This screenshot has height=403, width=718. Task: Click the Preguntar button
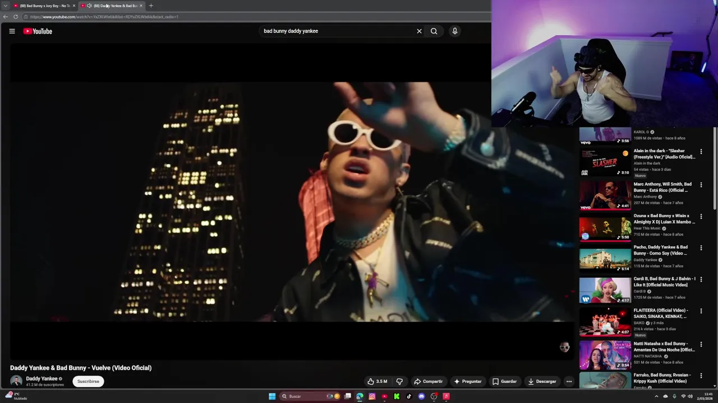pos(468,382)
